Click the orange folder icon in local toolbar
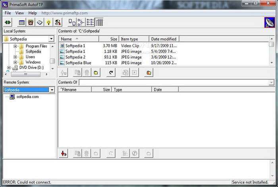 click(149, 73)
